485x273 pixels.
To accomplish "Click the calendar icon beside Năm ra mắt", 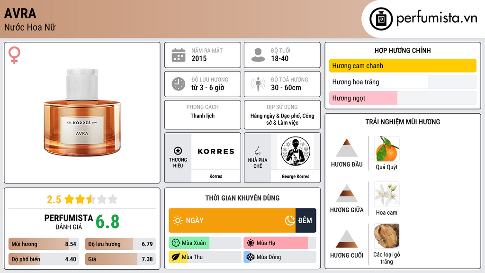I will [179, 55].
